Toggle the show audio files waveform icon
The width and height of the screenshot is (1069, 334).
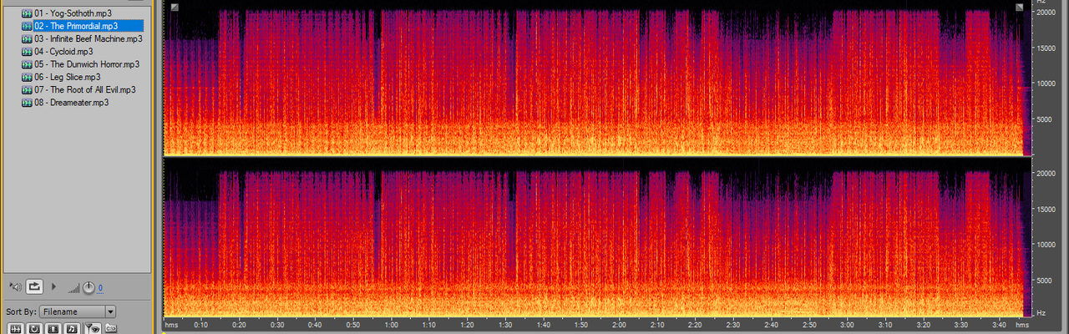pos(16,328)
